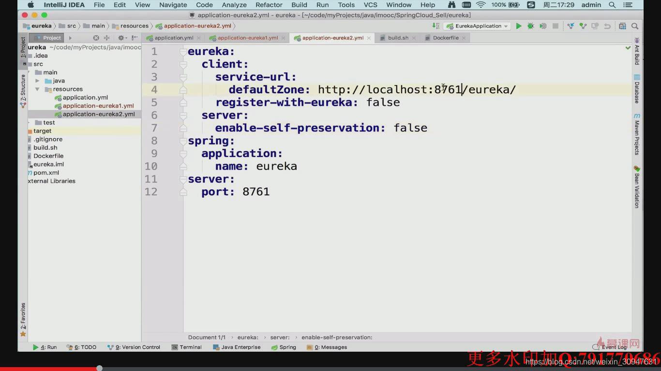This screenshot has width=661, height=371.
Task: Click Show History icon beside commit
Action: click(x=595, y=26)
